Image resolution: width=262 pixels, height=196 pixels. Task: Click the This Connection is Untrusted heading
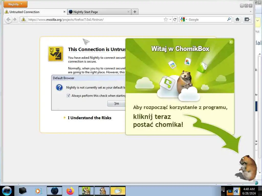(97, 49)
